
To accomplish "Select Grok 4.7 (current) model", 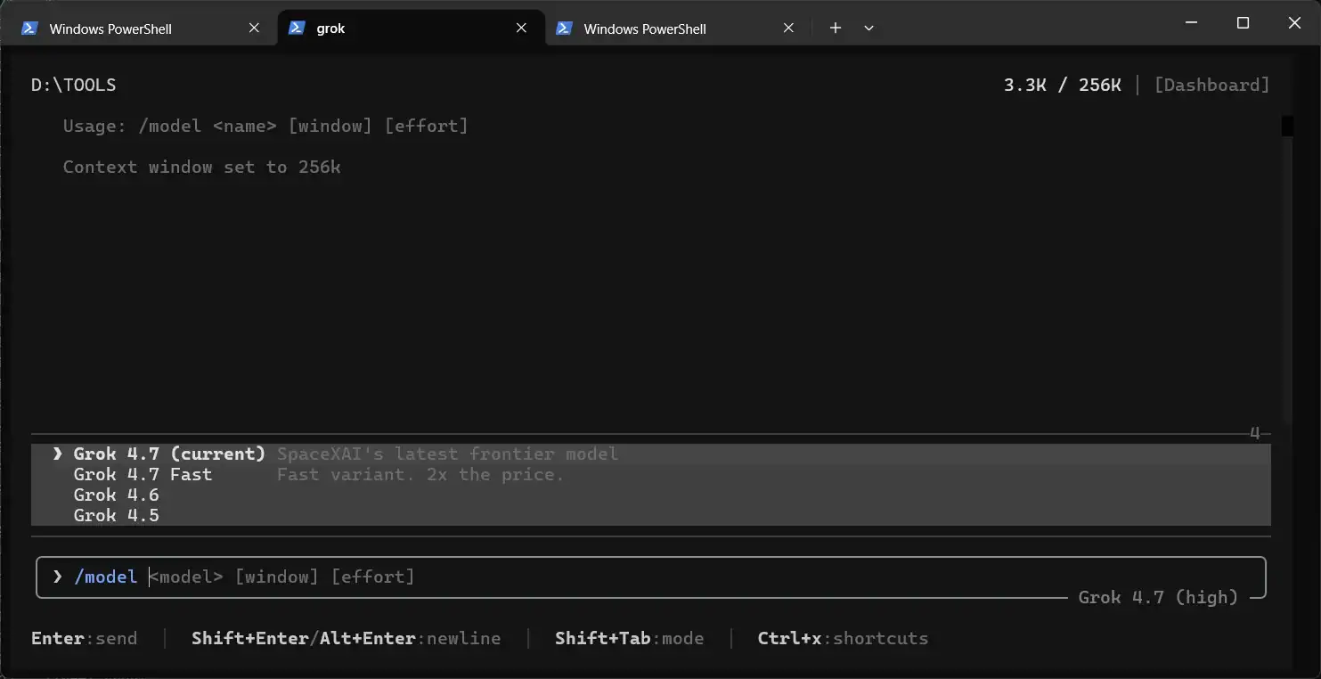I will pyautogui.click(x=650, y=454).
